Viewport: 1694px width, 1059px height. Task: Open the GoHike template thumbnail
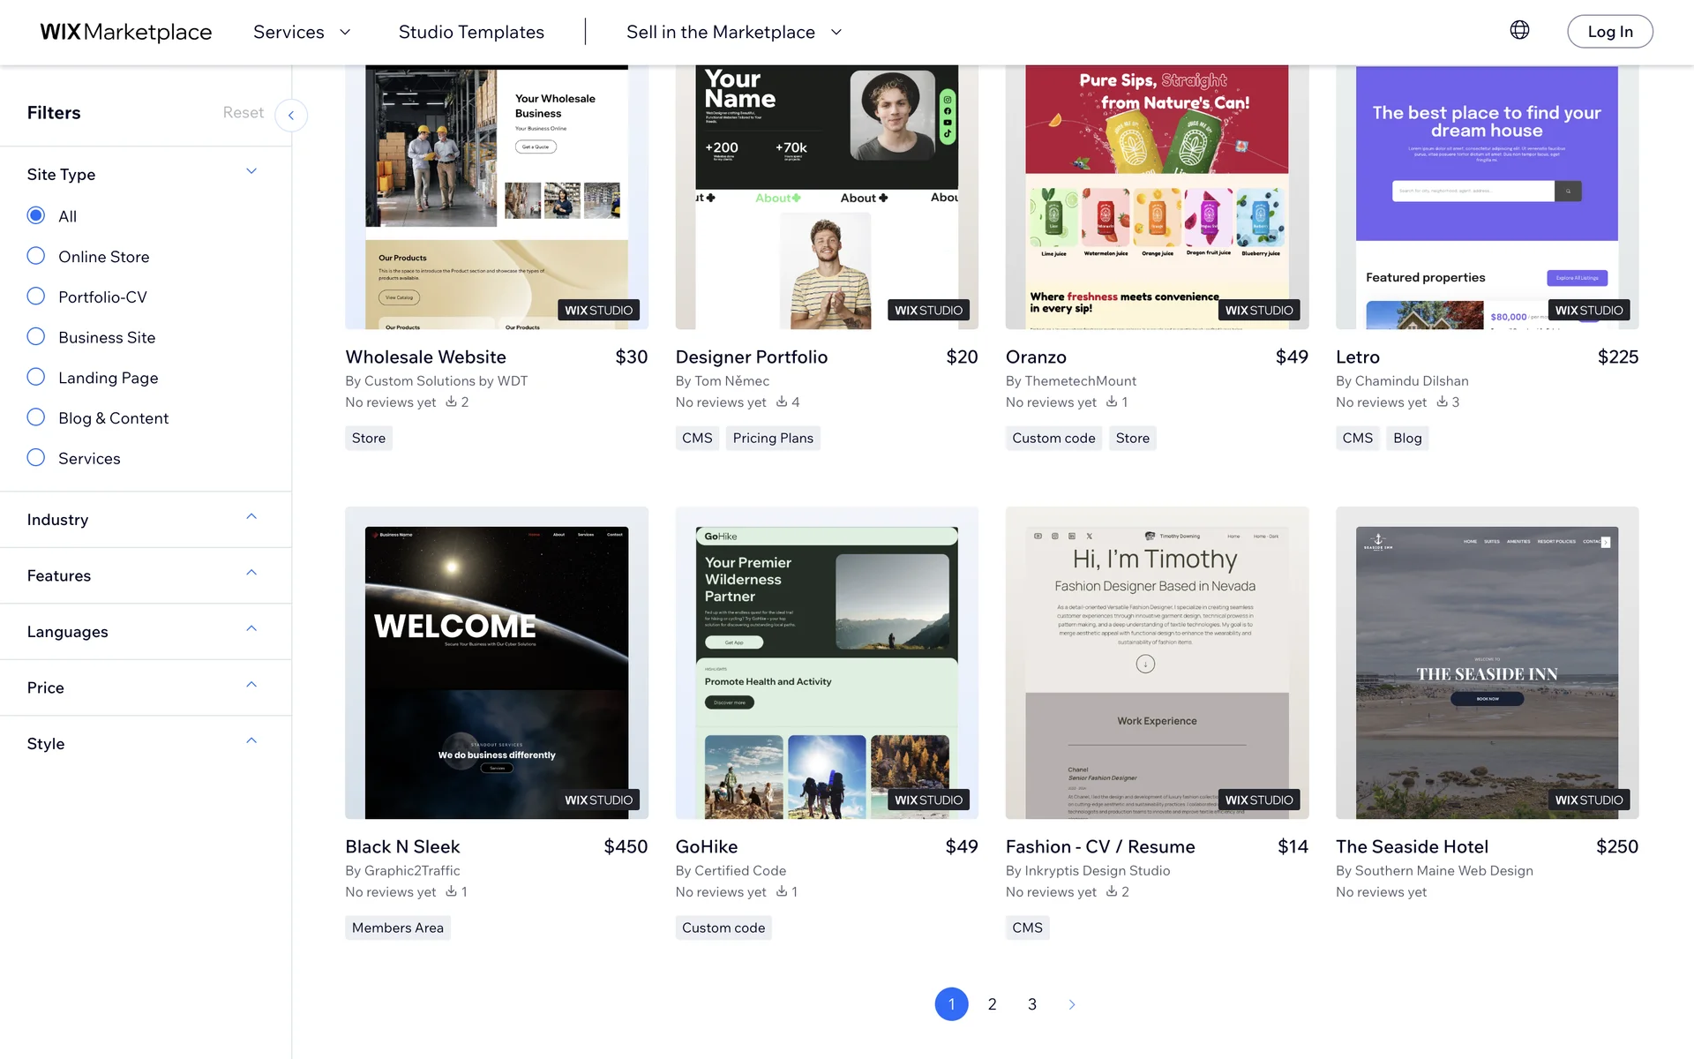pyautogui.click(x=827, y=662)
